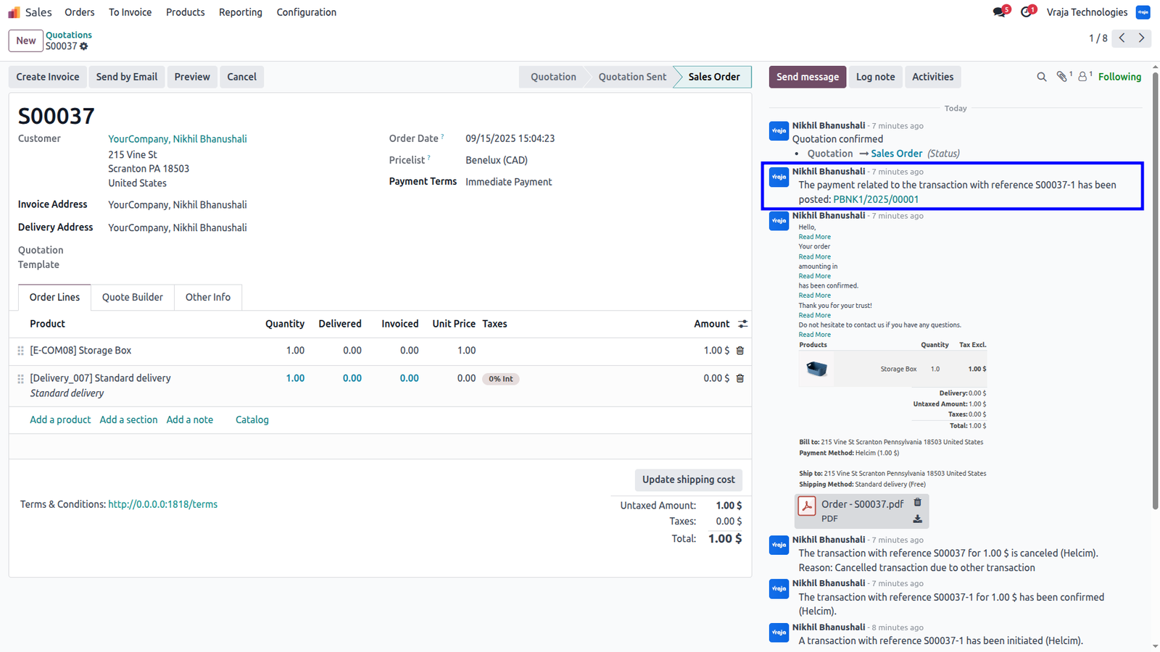1160x652 pixels.
Task: Open the column settings adjust icon
Action: tap(742, 324)
